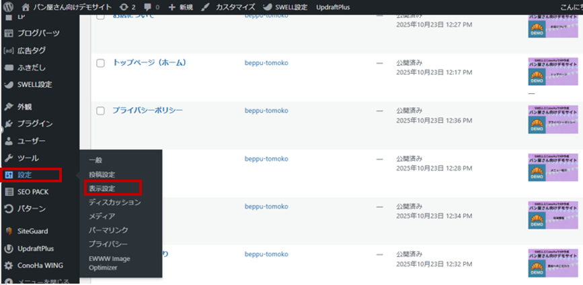The image size is (583, 285).
Task: Open the トップページ（ホーム） page title link
Action: pos(149,63)
